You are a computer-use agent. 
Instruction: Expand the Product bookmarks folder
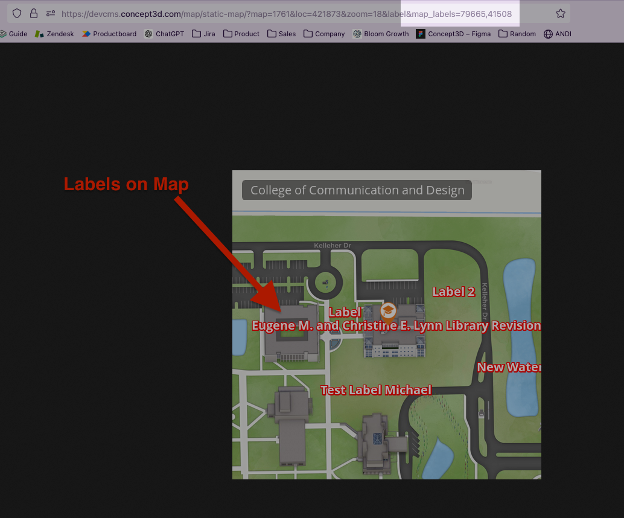241,34
